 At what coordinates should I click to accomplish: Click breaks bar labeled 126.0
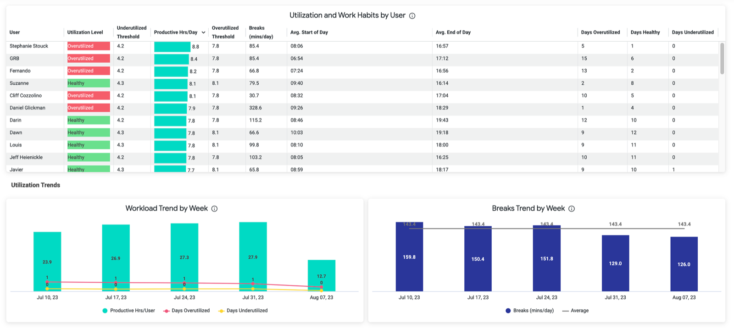684,264
